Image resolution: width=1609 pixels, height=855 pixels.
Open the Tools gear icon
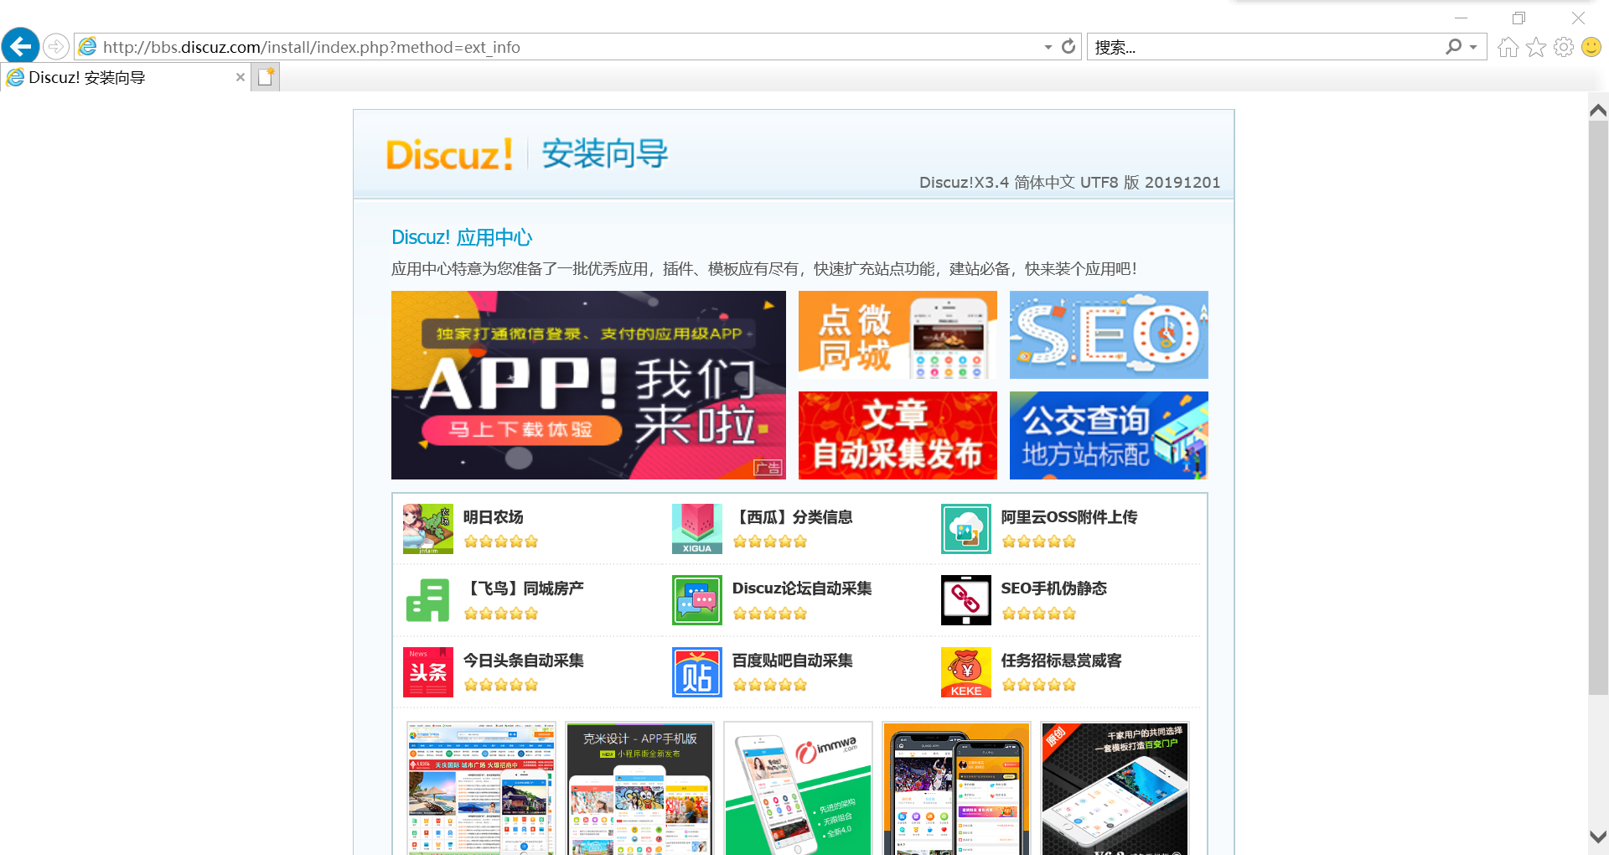(1564, 47)
